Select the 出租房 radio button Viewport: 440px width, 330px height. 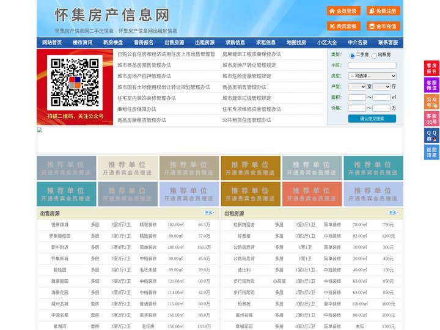tap(374, 56)
